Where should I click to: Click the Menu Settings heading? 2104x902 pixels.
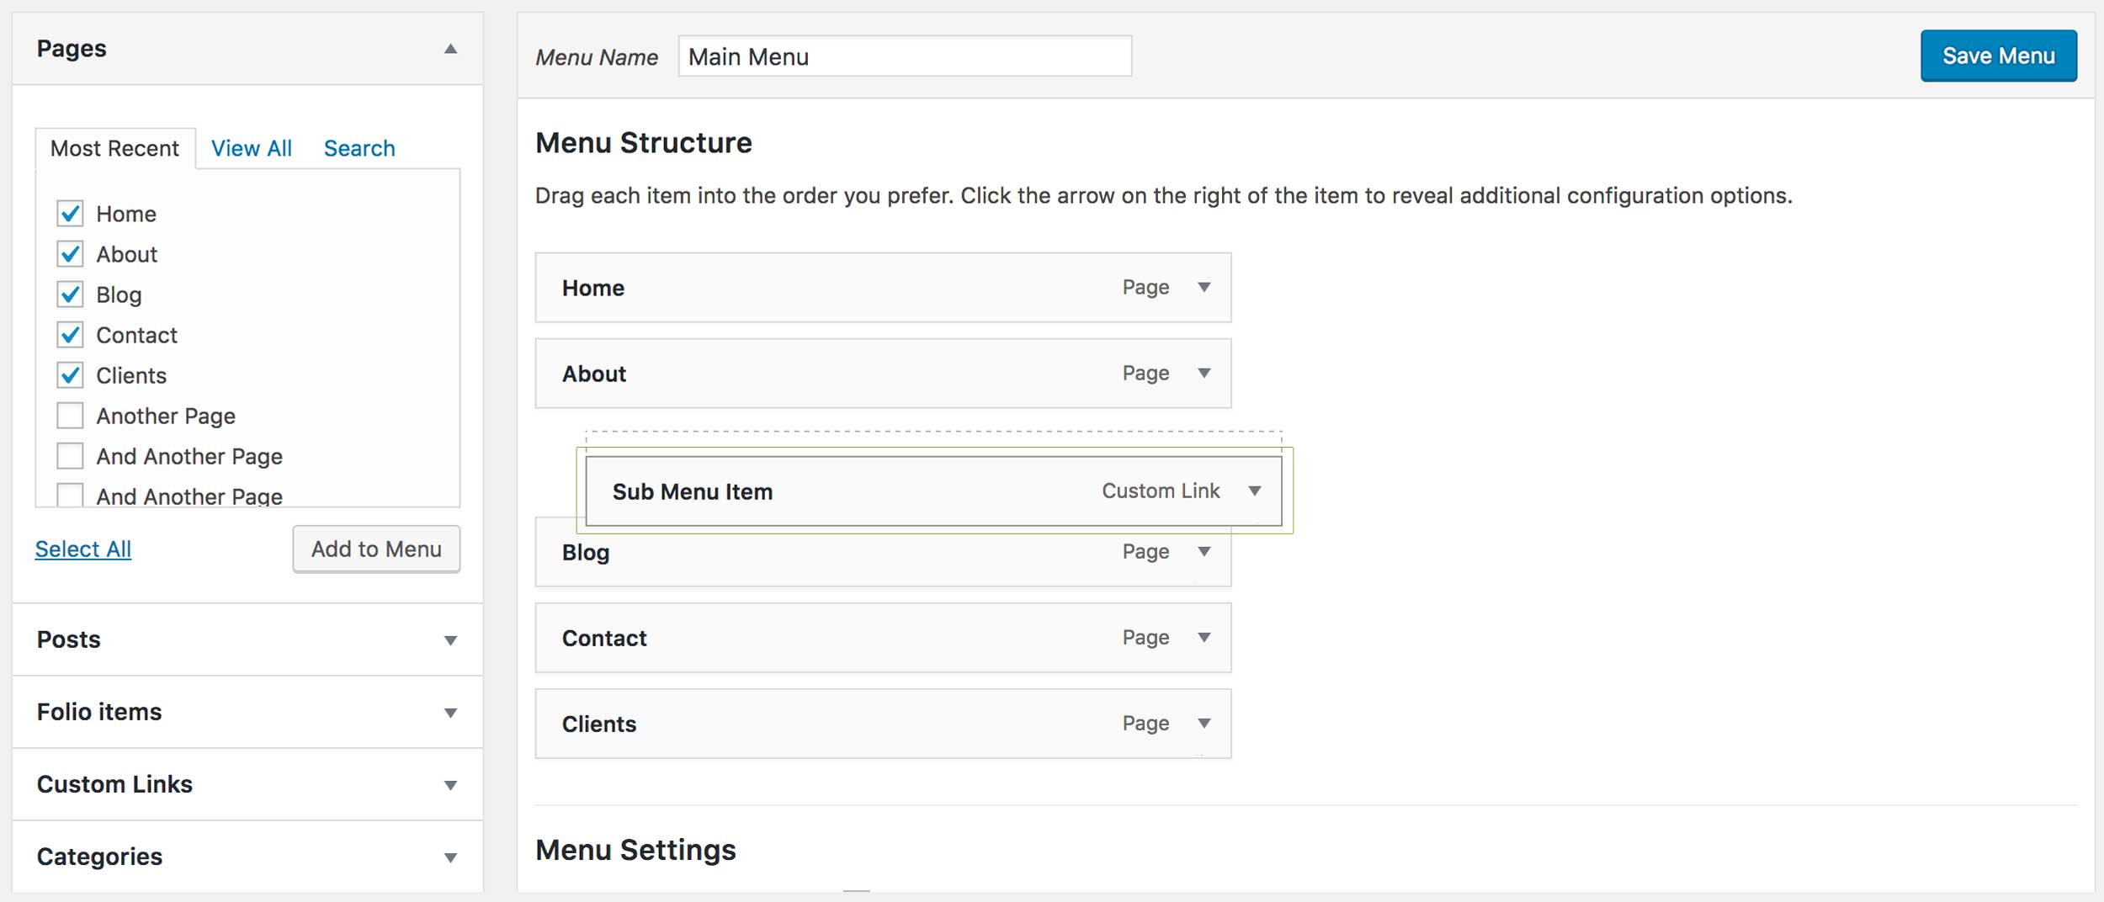point(635,850)
